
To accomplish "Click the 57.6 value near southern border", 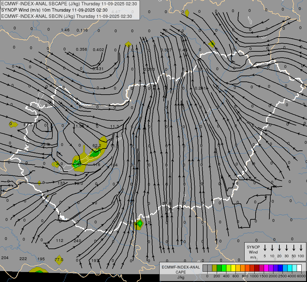I will point(167,204).
